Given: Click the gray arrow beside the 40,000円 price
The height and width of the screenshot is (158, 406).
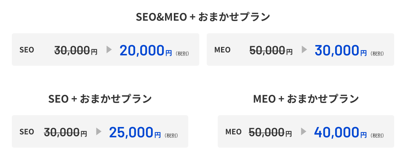Looking at the screenshot, I should (x=303, y=131).
